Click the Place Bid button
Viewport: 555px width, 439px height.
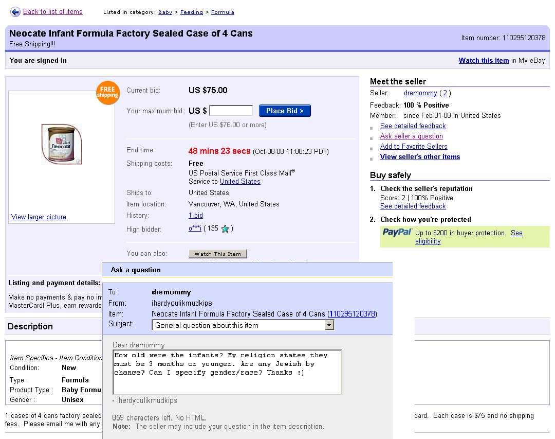click(285, 111)
